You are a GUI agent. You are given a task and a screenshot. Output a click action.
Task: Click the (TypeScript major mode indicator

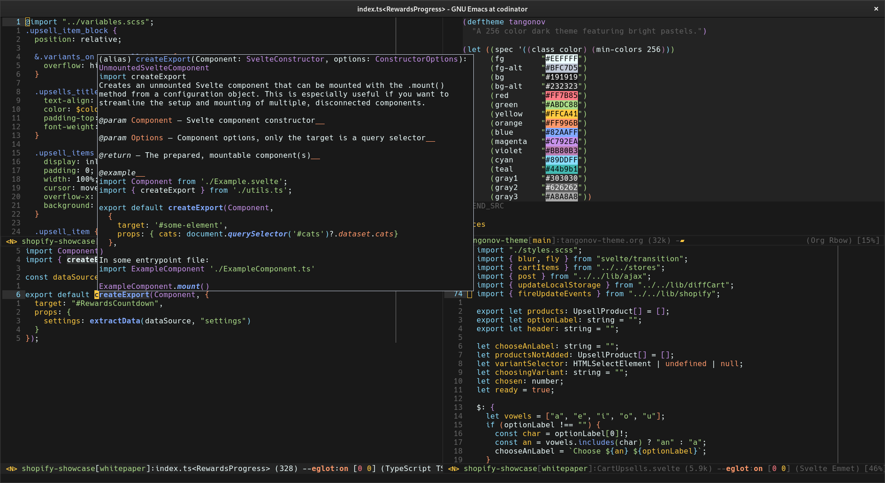click(406, 469)
